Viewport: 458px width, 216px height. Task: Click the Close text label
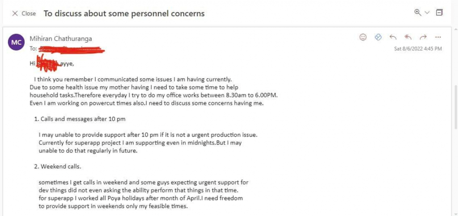(29, 13)
